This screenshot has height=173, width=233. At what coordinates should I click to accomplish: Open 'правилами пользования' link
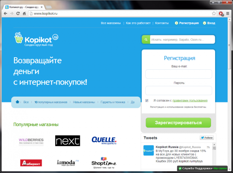tap(190, 101)
